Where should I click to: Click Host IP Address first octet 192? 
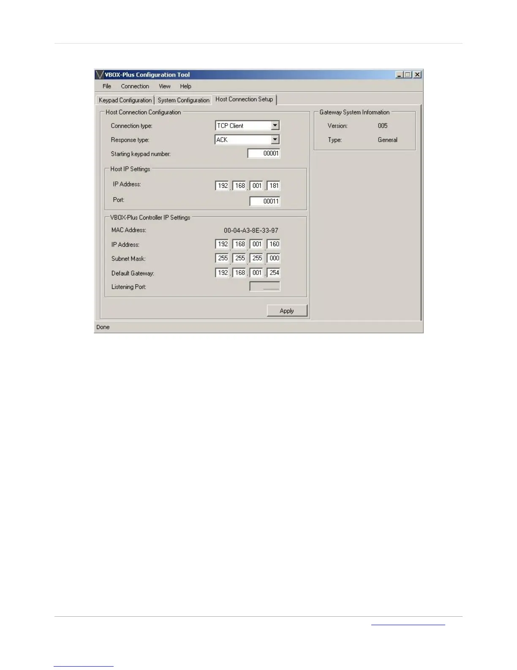click(222, 186)
